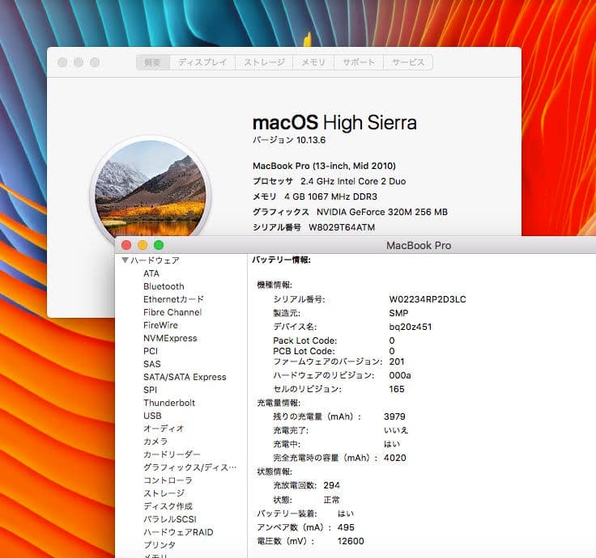Collapse the ハードウェア tree section

pos(125,260)
